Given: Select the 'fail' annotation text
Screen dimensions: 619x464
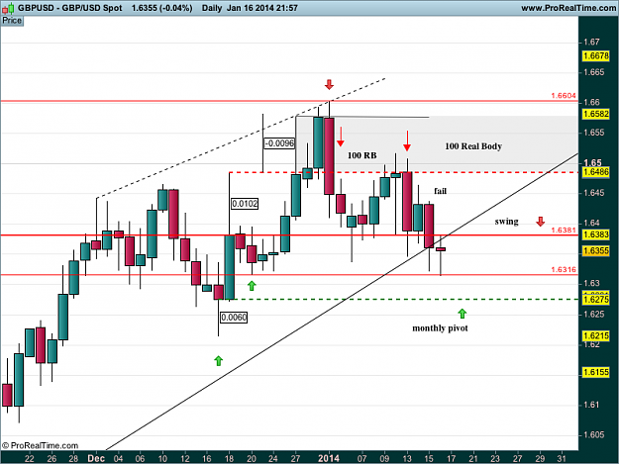Looking at the screenshot, I should 440,191.
